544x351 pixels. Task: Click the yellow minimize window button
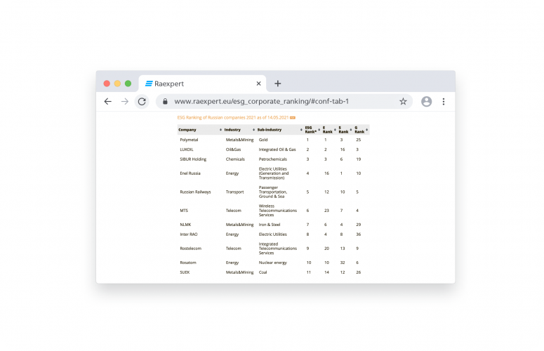(117, 84)
